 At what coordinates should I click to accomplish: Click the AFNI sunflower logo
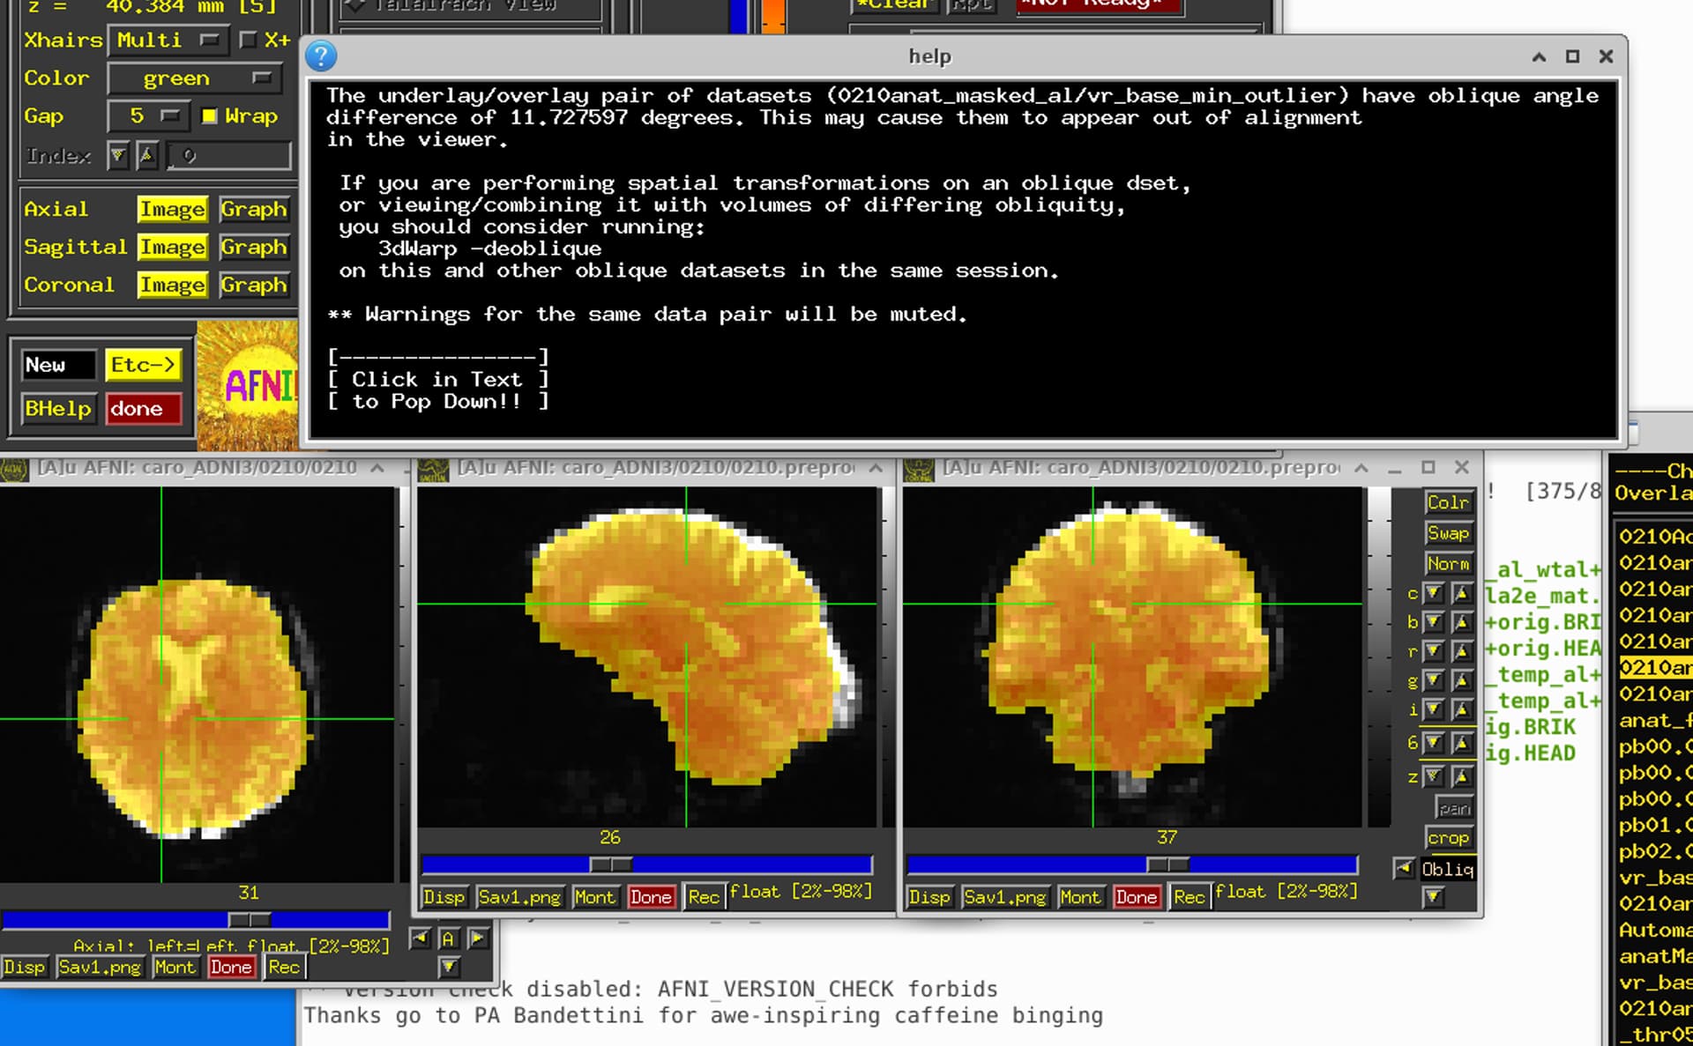[256, 384]
